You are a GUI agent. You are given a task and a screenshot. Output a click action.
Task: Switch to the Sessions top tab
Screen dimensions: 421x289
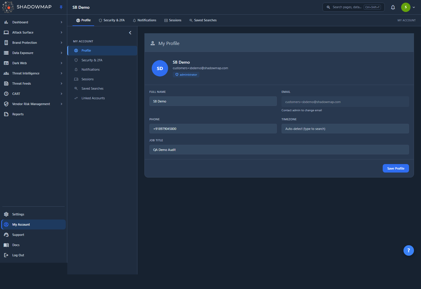pos(173,20)
